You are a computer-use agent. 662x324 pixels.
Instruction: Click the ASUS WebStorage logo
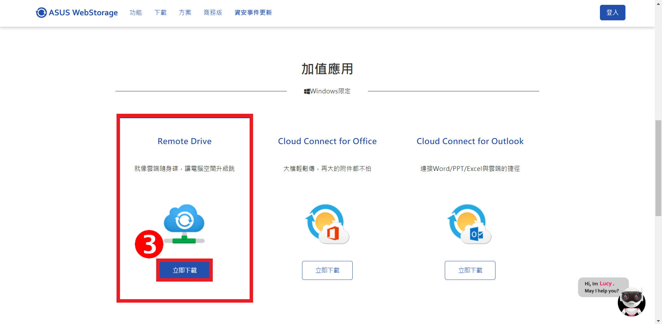77,13
